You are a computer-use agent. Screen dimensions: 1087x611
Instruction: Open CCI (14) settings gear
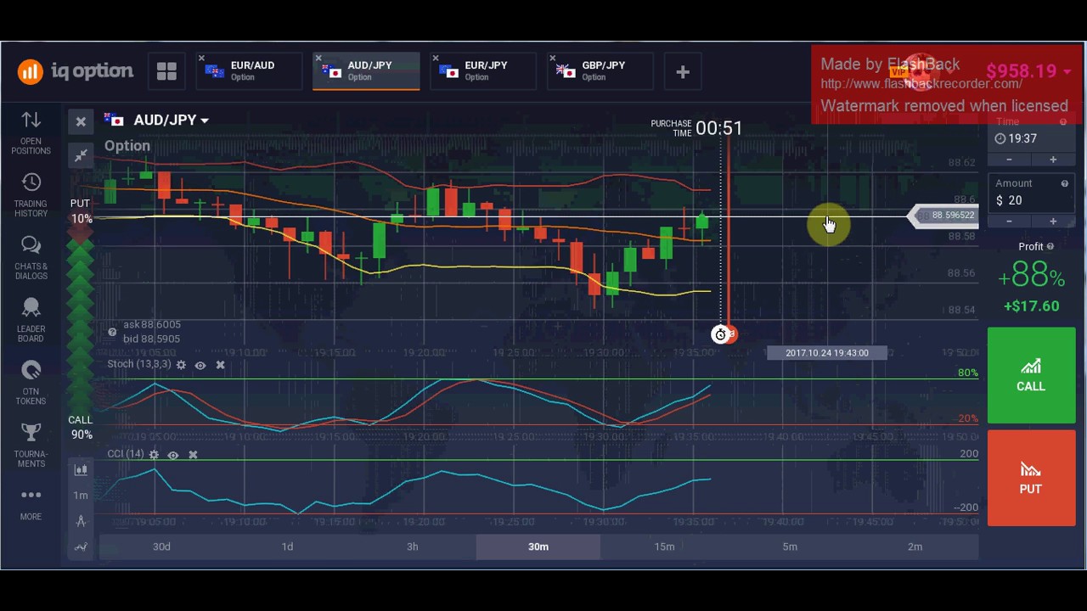point(154,455)
